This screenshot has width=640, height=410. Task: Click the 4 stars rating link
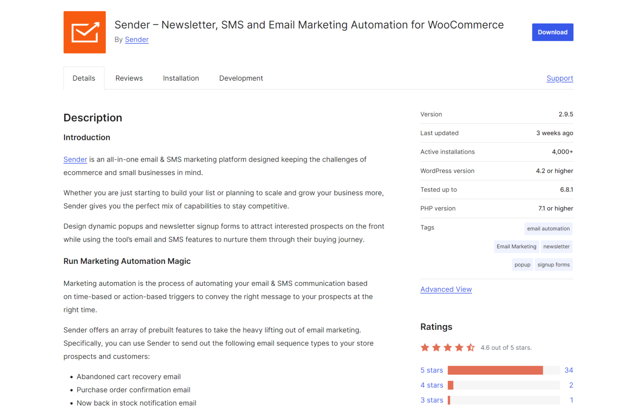tap(432, 385)
